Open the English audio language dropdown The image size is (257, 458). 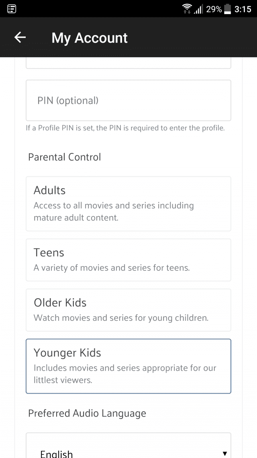(x=128, y=446)
